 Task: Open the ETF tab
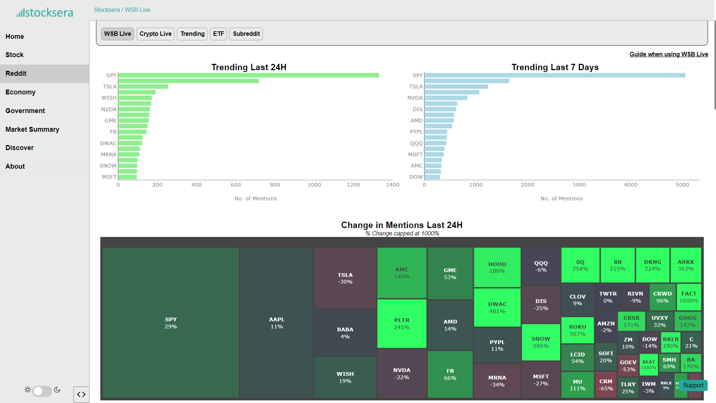tap(219, 34)
